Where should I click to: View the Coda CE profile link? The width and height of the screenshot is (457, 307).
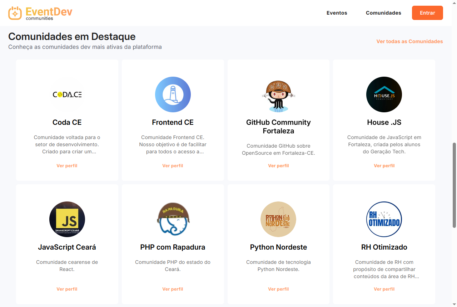pos(67,166)
